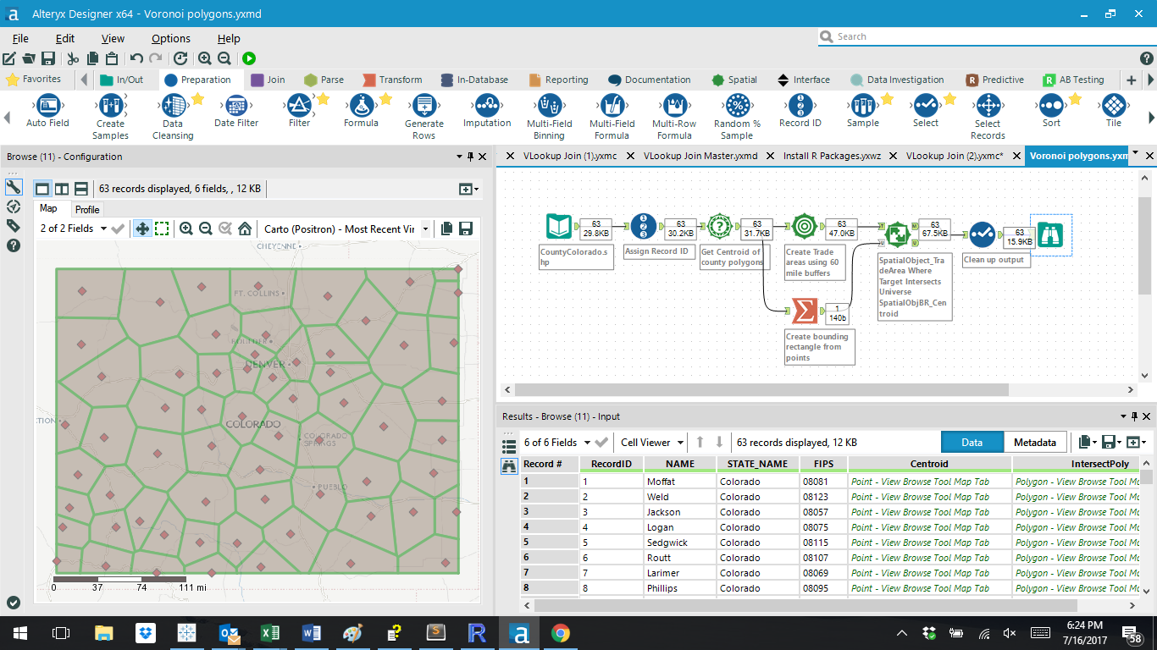Screen dimensions: 1157x650
Task: Click the horizontal scrollbar below the workflow canvas
Action: click(x=762, y=390)
